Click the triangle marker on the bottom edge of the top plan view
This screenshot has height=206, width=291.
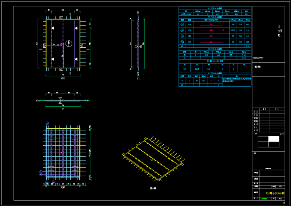[61, 70]
